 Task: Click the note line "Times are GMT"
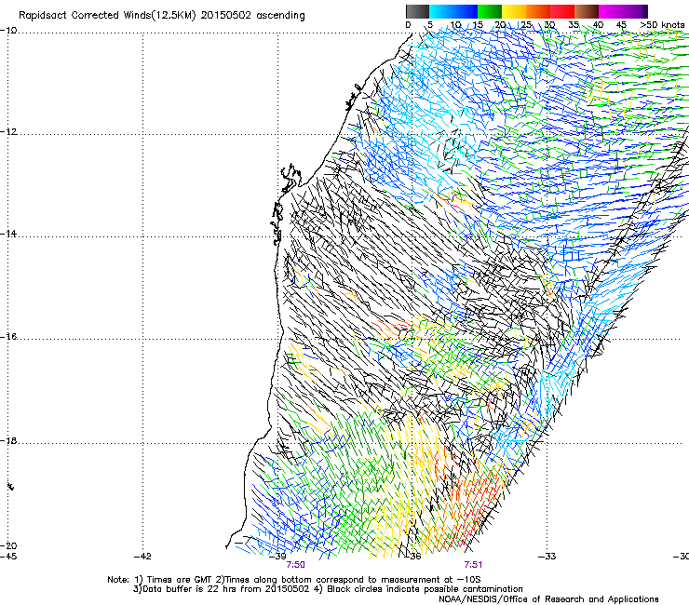point(179,580)
